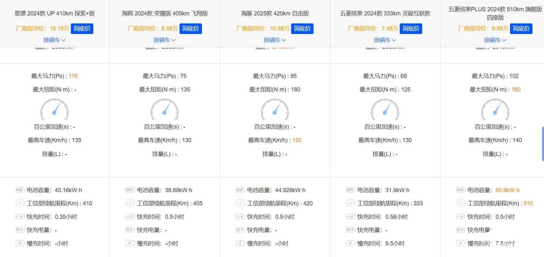The width and height of the screenshot is (544, 257).
Task: Click 最高车速(Km/h) : 150 value
Action: [296, 140]
